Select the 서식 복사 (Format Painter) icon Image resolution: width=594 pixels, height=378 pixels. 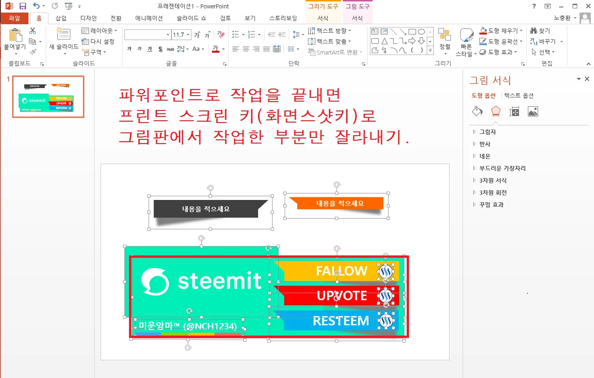tap(33, 52)
